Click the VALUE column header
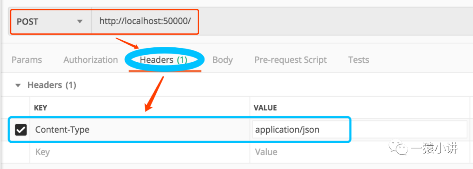The image size is (473, 169). pos(265,108)
